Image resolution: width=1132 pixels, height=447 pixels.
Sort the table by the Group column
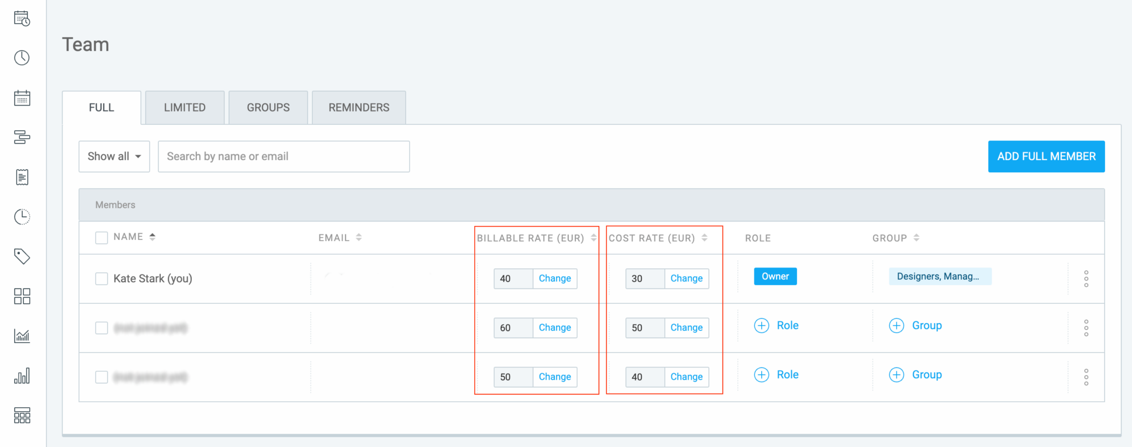[916, 238]
